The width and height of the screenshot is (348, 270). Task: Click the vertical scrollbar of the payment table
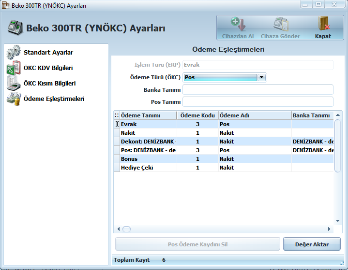click(x=337, y=145)
